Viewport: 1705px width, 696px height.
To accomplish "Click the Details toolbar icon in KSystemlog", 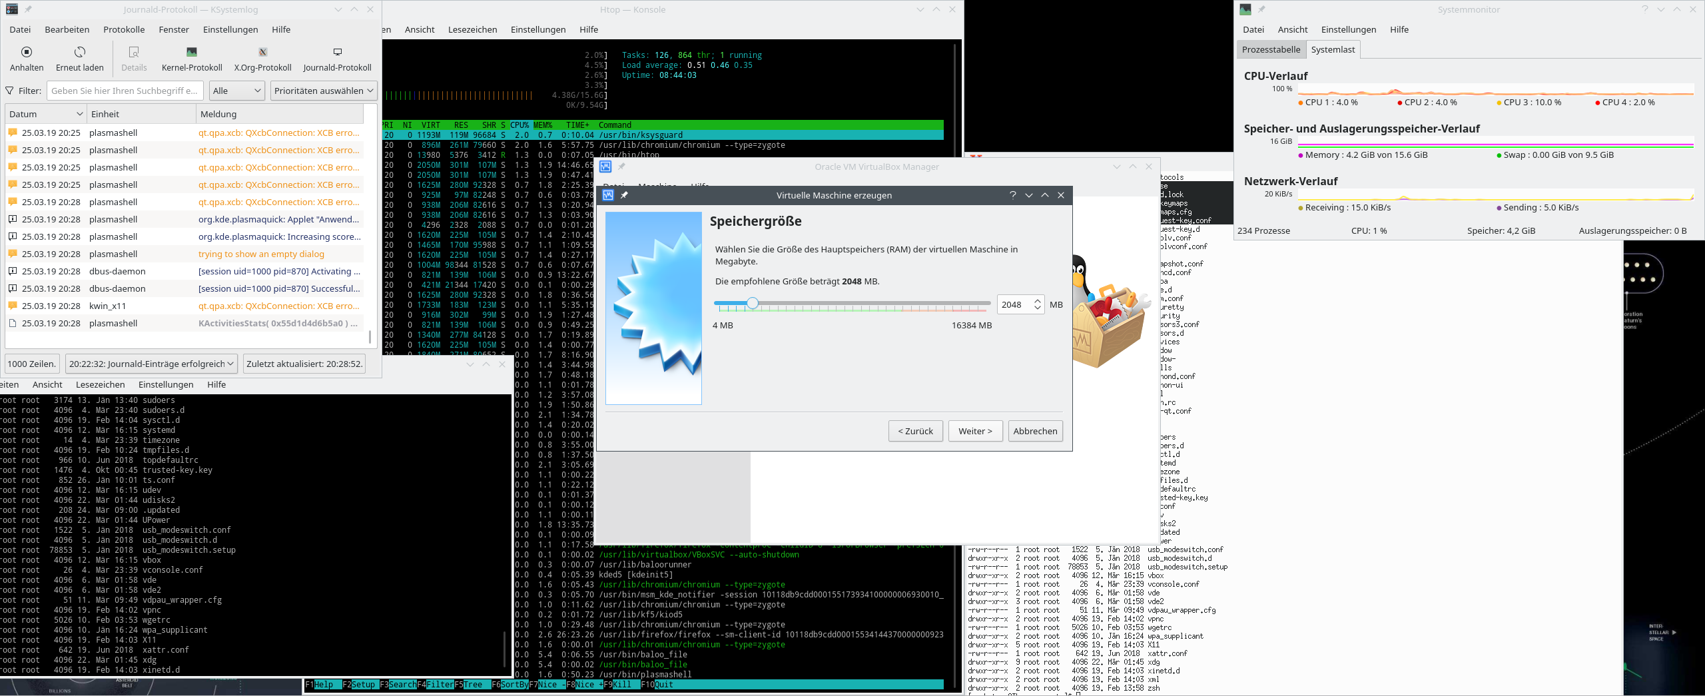I will click(x=134, y=52).
